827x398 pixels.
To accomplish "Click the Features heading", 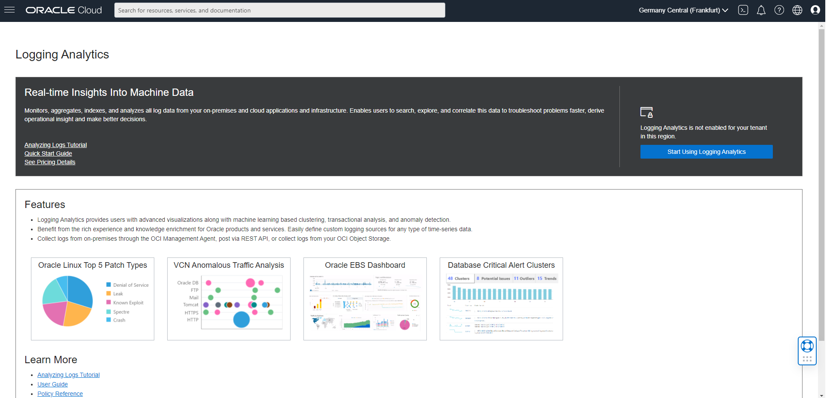I will click(x=45, y=205).
